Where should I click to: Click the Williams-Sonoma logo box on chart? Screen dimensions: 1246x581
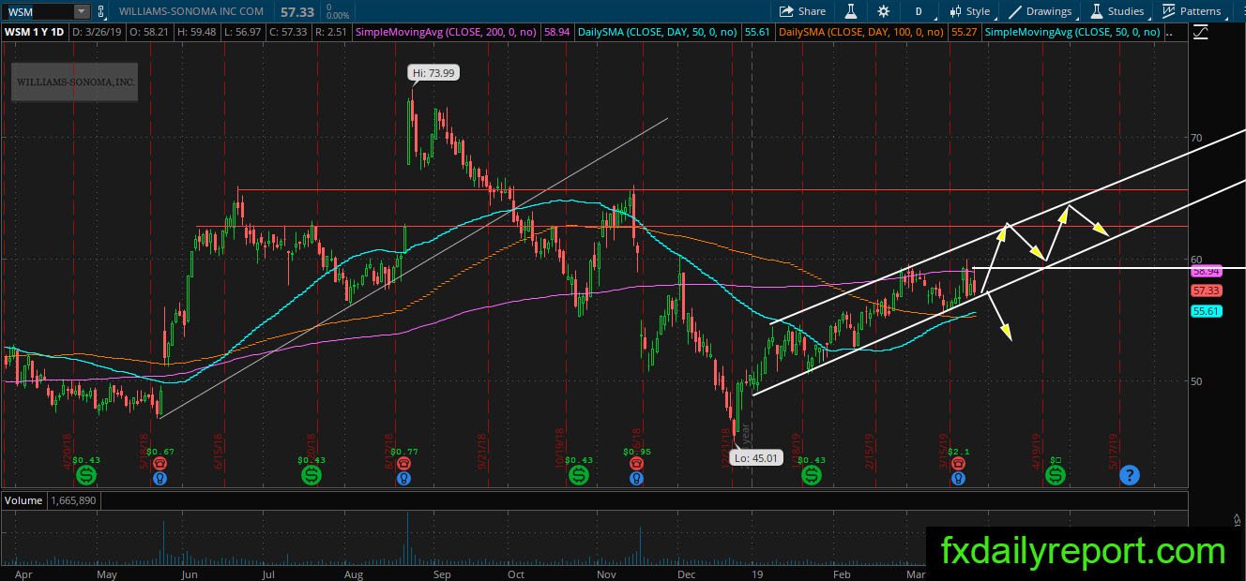pos(75,82)
